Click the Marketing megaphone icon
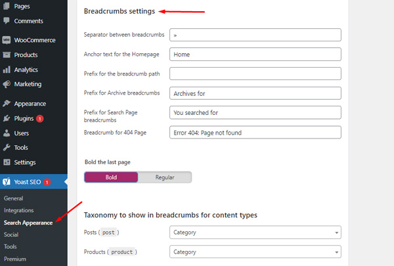Viewport: 394px width, 266px height. point(7,84)
